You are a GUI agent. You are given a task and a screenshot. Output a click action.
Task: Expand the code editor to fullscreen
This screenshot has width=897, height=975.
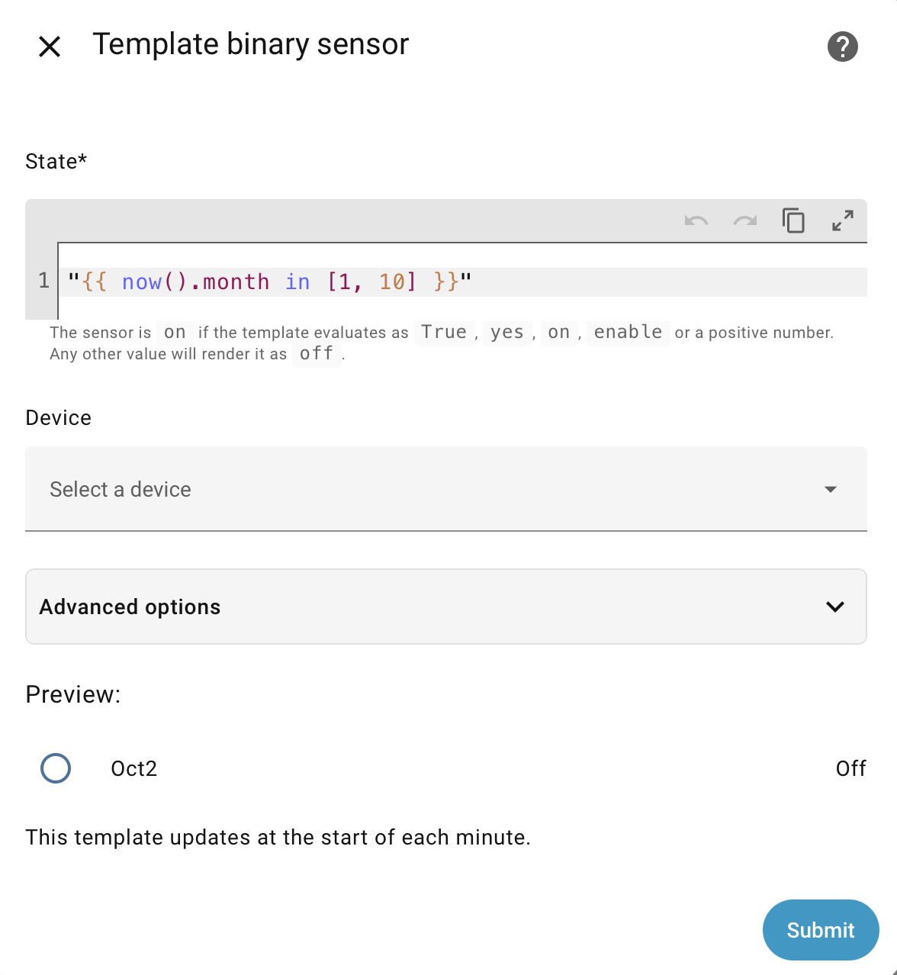coord(842,221)
